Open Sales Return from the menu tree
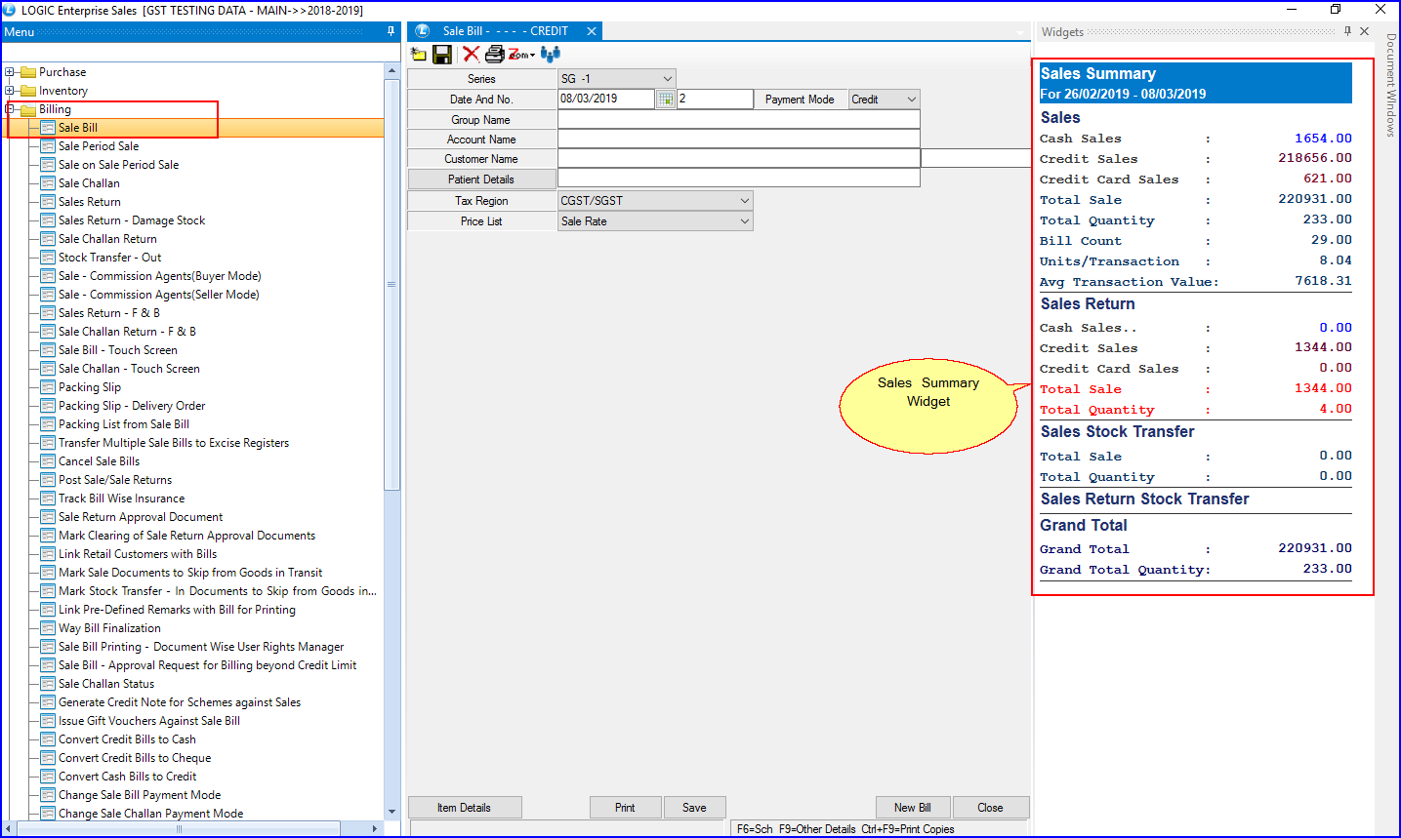1401x838 pixels. (x=90, y=202)
